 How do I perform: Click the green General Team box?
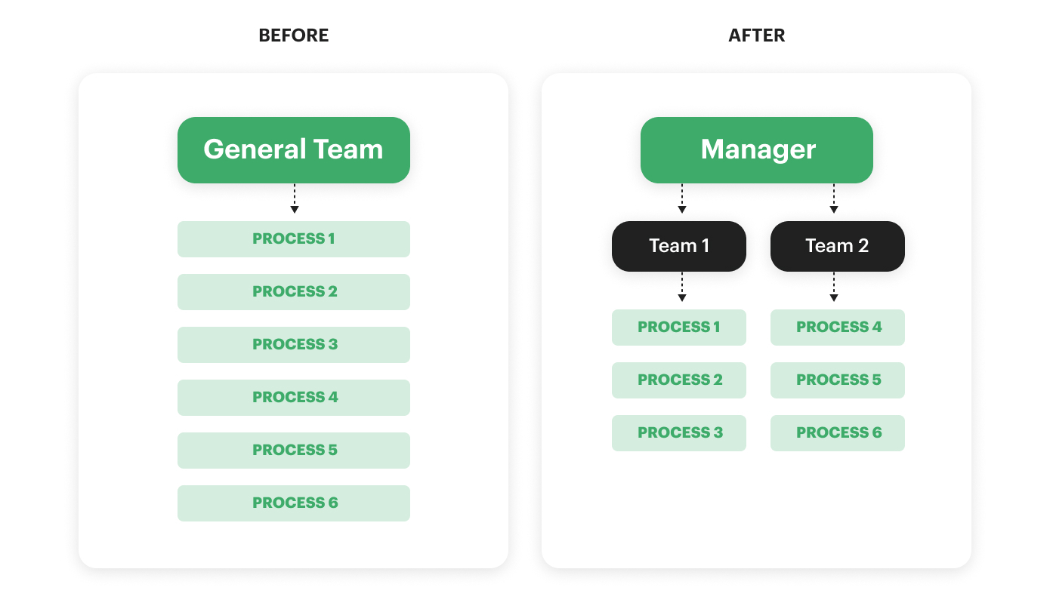point(293,149)
